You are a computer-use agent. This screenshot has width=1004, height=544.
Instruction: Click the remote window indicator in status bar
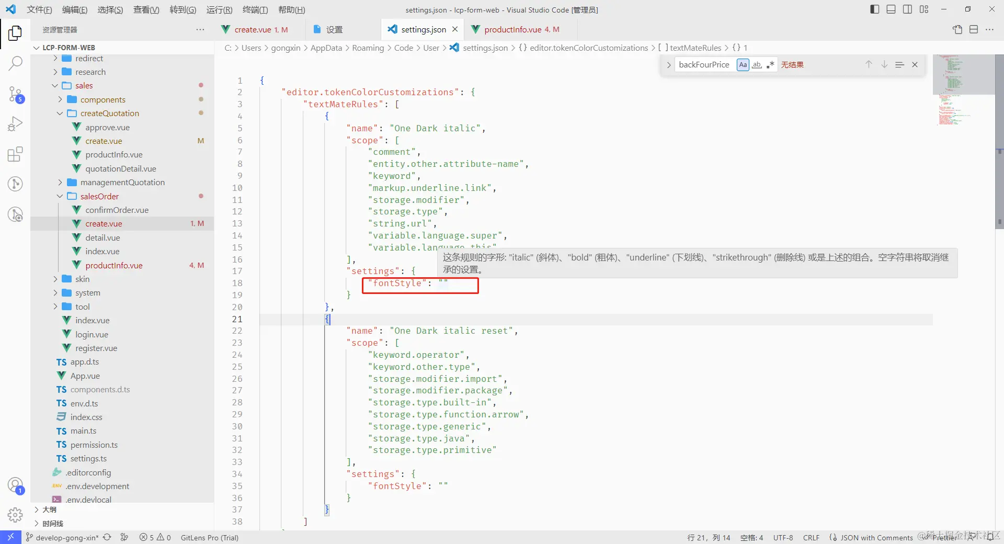pyautogui.click(x=10, y=537)
